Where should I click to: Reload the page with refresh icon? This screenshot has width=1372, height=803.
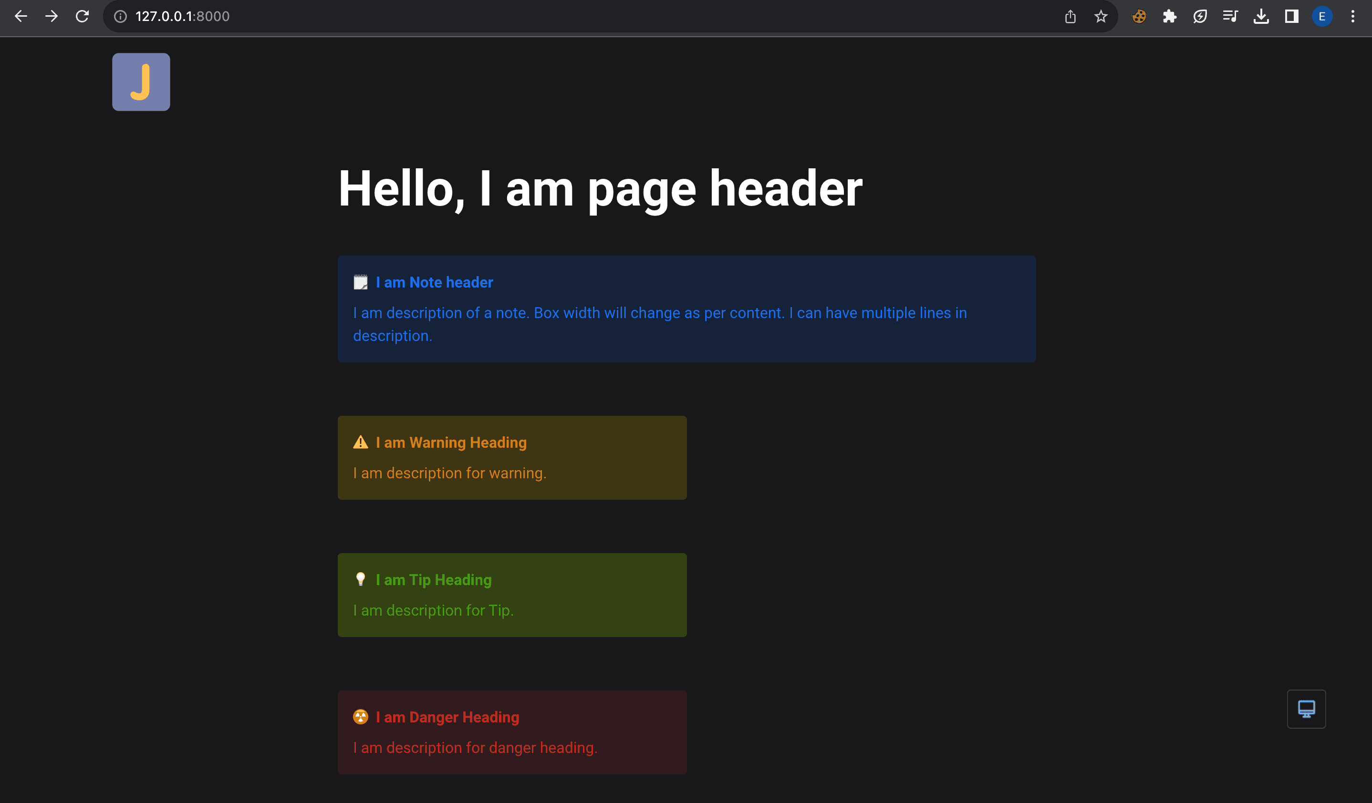[x=82, y=16]
